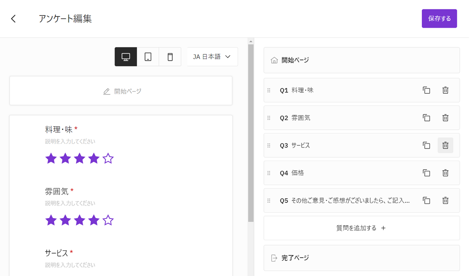Click the home icon beside 開始ページ
This screenshot has width=470, height=276.
click(274, 60)
